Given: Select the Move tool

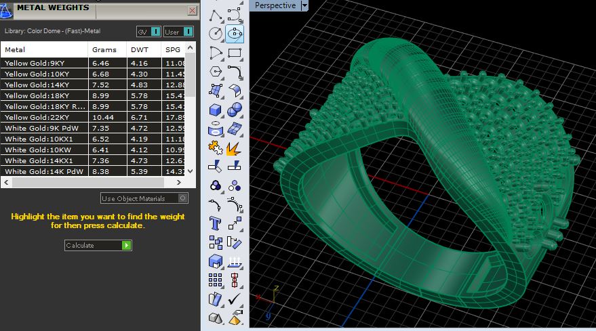Looking at the screenshot, I should [x=235, y=223].
